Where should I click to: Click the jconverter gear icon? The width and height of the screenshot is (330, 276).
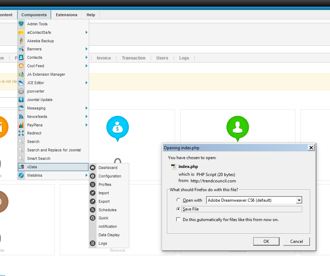21,91
